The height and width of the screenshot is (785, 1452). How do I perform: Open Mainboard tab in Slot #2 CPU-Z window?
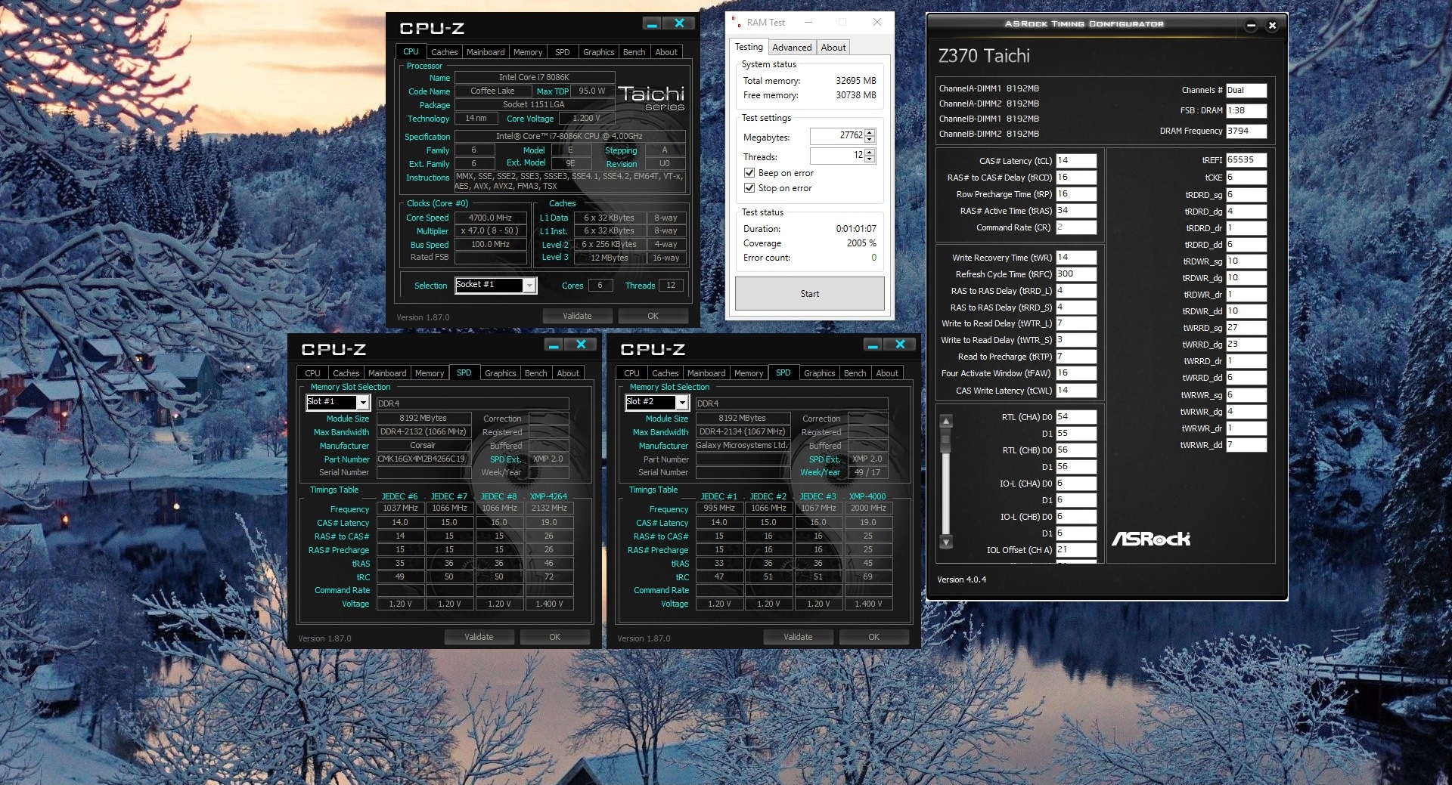[x=706, y=373]
